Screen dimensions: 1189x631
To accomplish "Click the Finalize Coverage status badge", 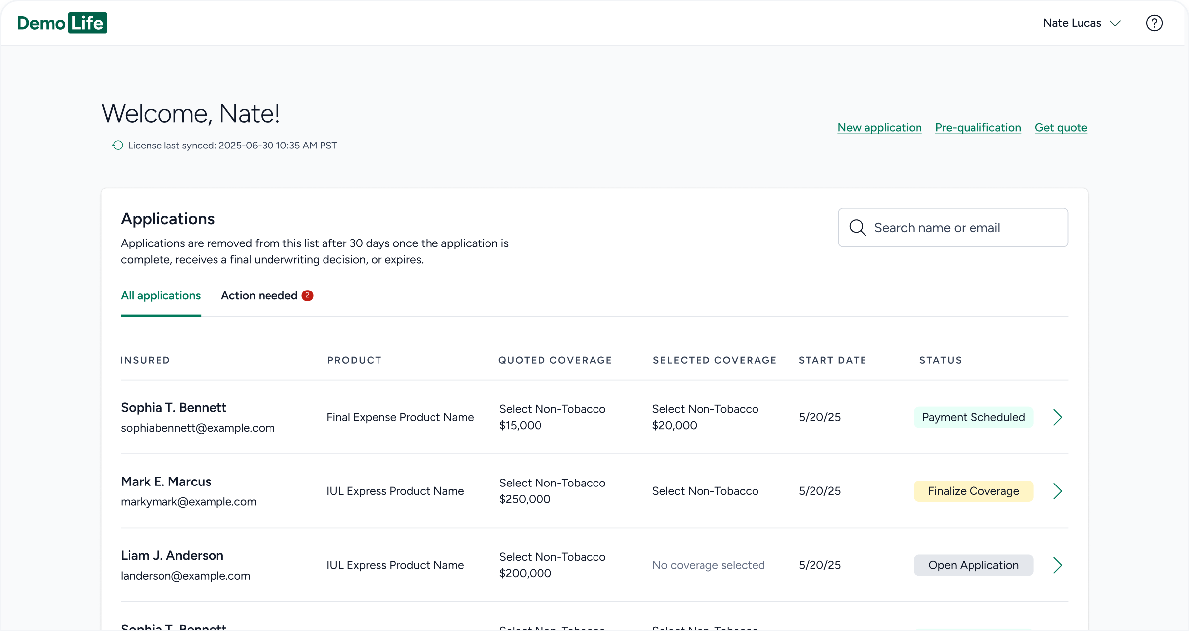I will pyautogui.click(x=973, y=491).
